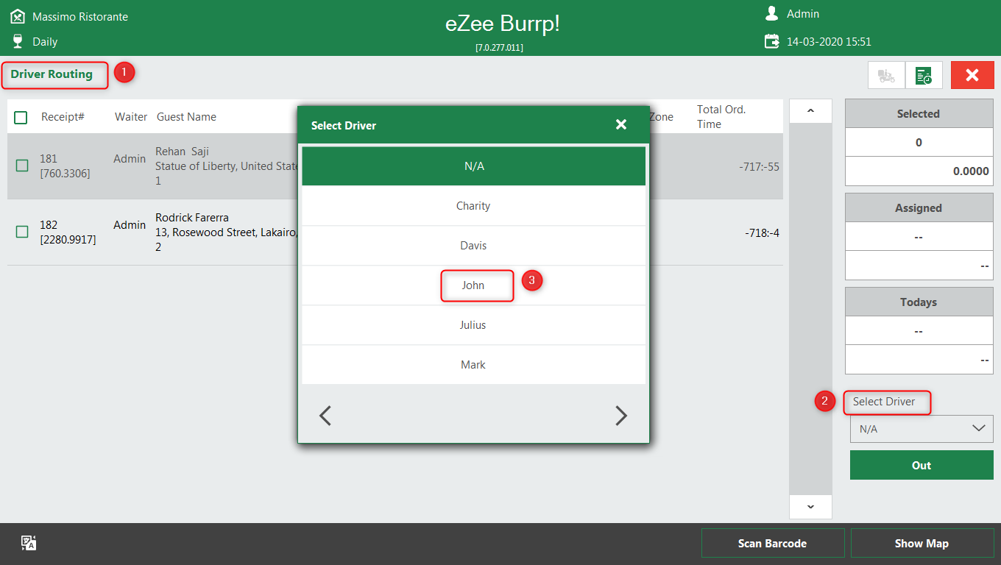Image resolution: width=1001 pixels, height=565 pixels.
Task: Select driver Charity
Action: click(474, 206)
